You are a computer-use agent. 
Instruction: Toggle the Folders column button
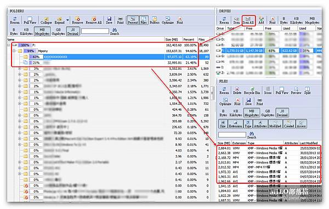(155, 20)
